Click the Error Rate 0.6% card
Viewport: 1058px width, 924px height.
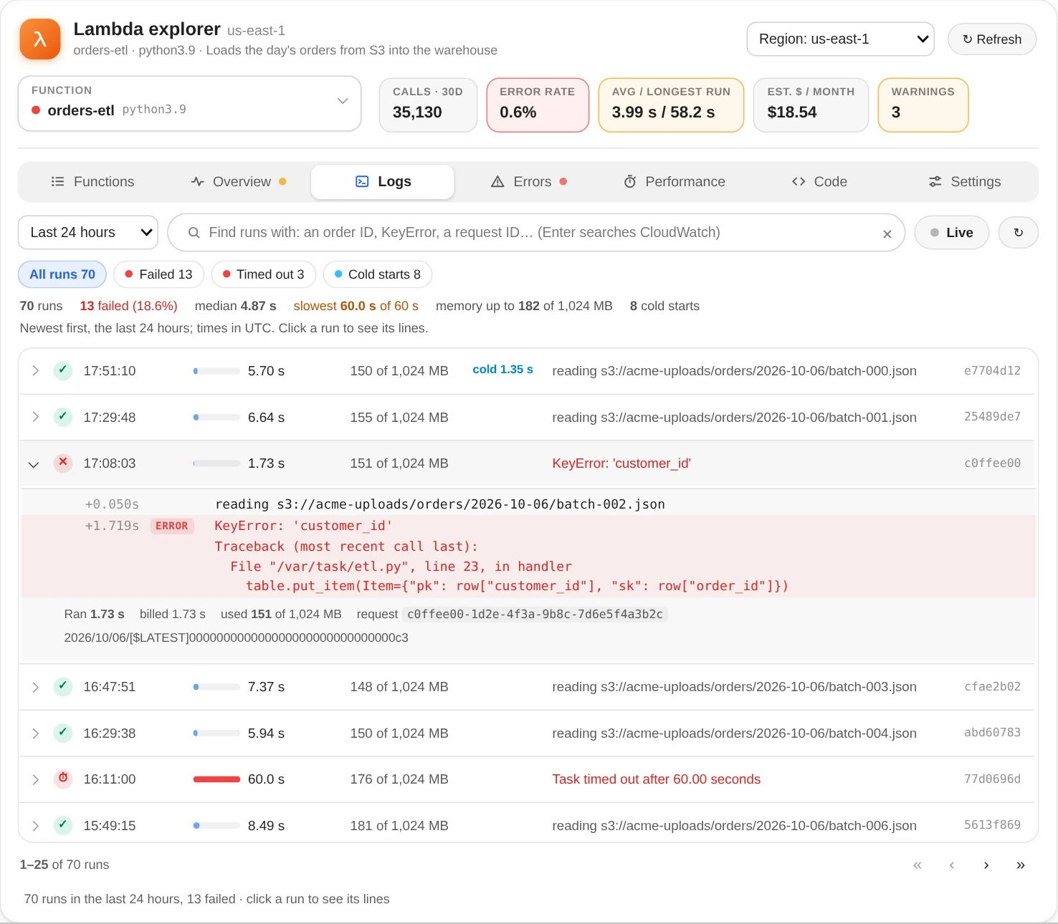(x=538, y=105)
